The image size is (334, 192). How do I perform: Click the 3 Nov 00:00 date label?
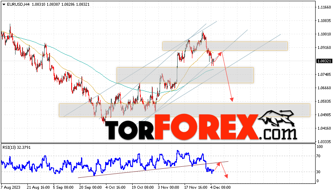tap(168, 188)
